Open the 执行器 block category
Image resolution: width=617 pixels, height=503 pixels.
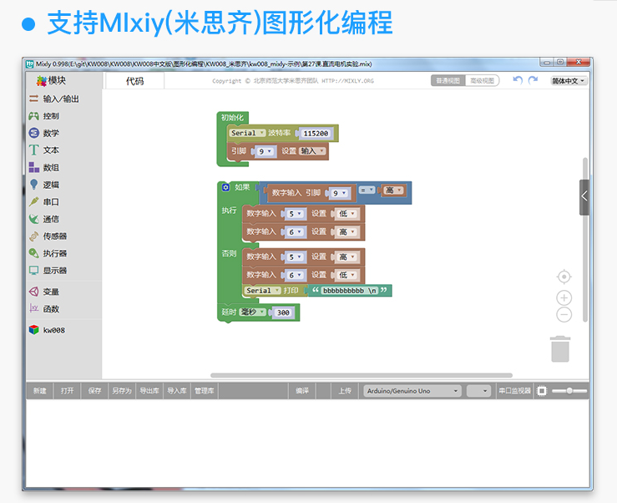(48, 253)
